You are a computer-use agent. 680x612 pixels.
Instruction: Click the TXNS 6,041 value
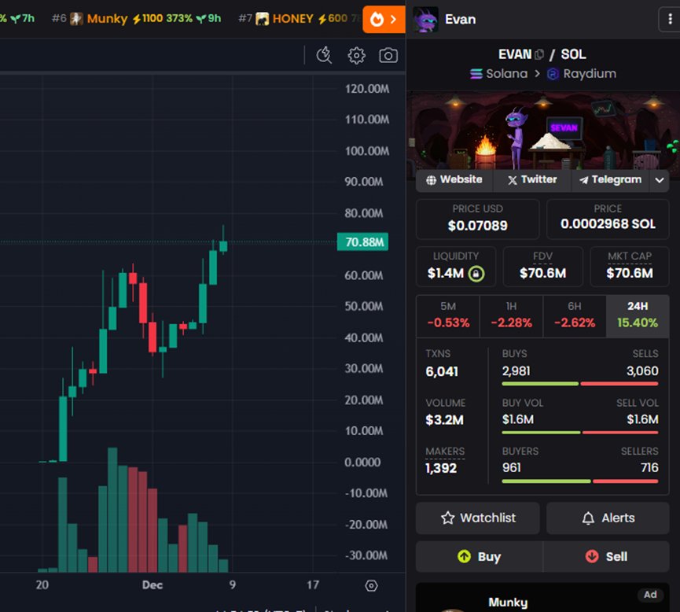pos(442,371)
